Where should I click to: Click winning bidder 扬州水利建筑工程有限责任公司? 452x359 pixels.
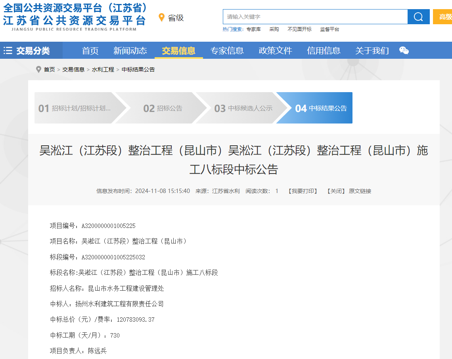pos(119,304)
